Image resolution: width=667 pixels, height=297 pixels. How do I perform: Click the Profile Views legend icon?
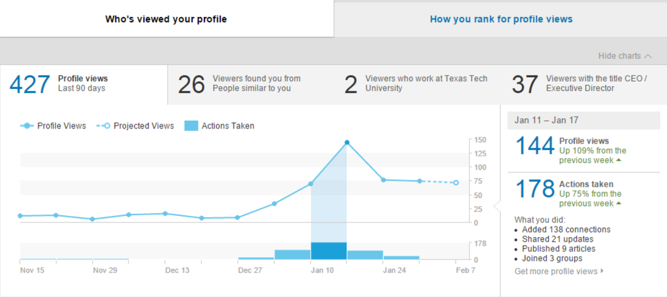(27, 126)
